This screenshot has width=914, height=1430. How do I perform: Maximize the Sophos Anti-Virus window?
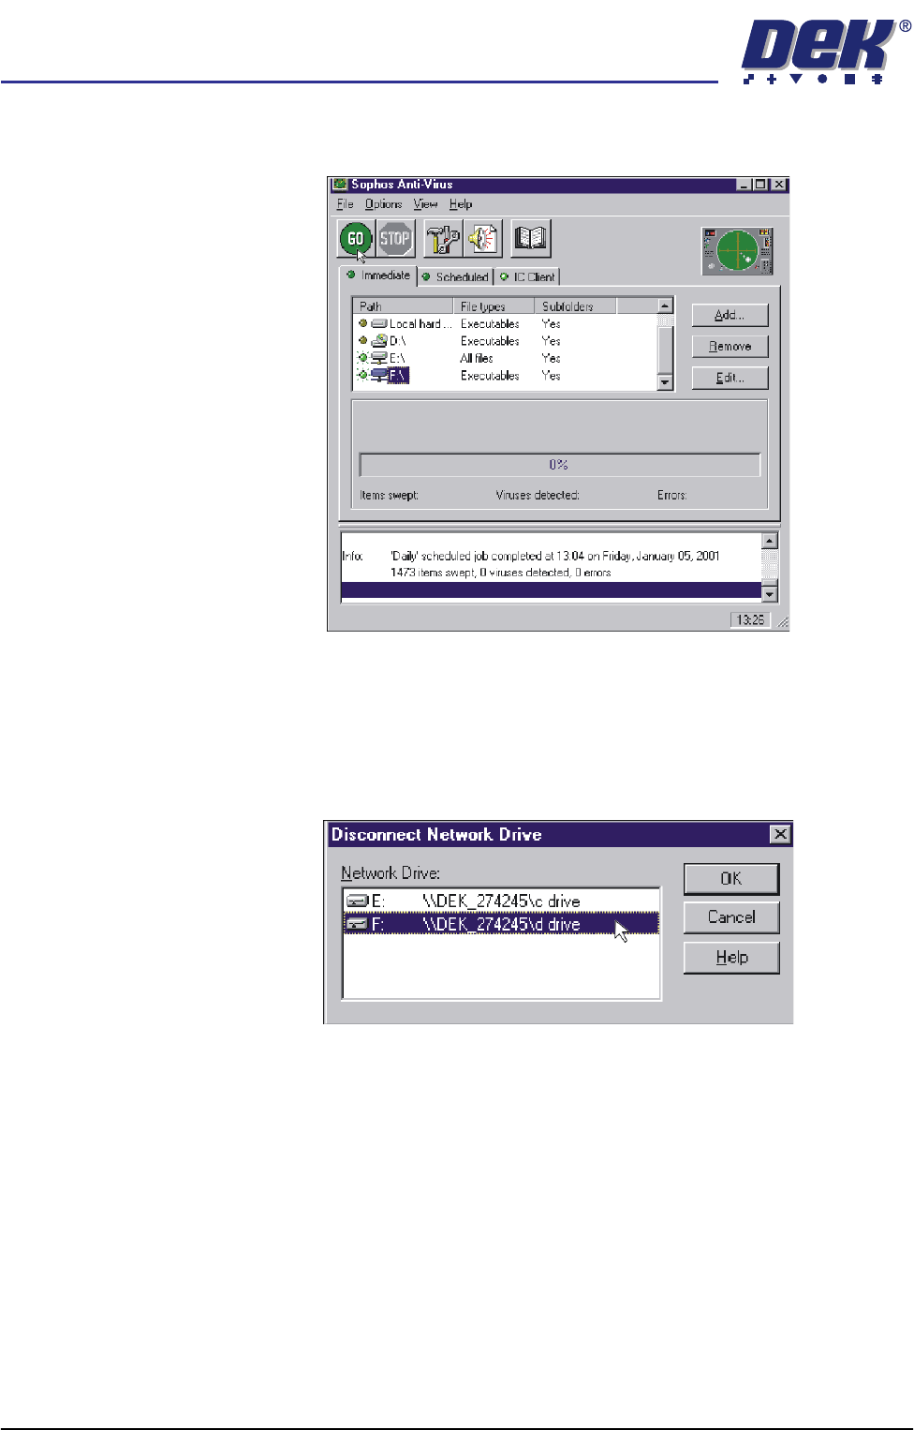(759, 185)
